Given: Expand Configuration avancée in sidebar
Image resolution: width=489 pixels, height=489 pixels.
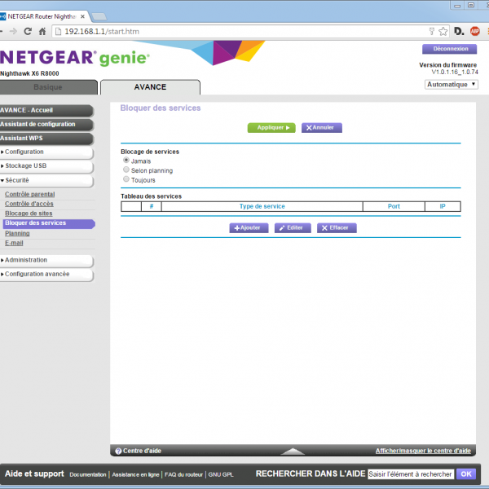Looking at the screenshot, I should tap(46, 274).
